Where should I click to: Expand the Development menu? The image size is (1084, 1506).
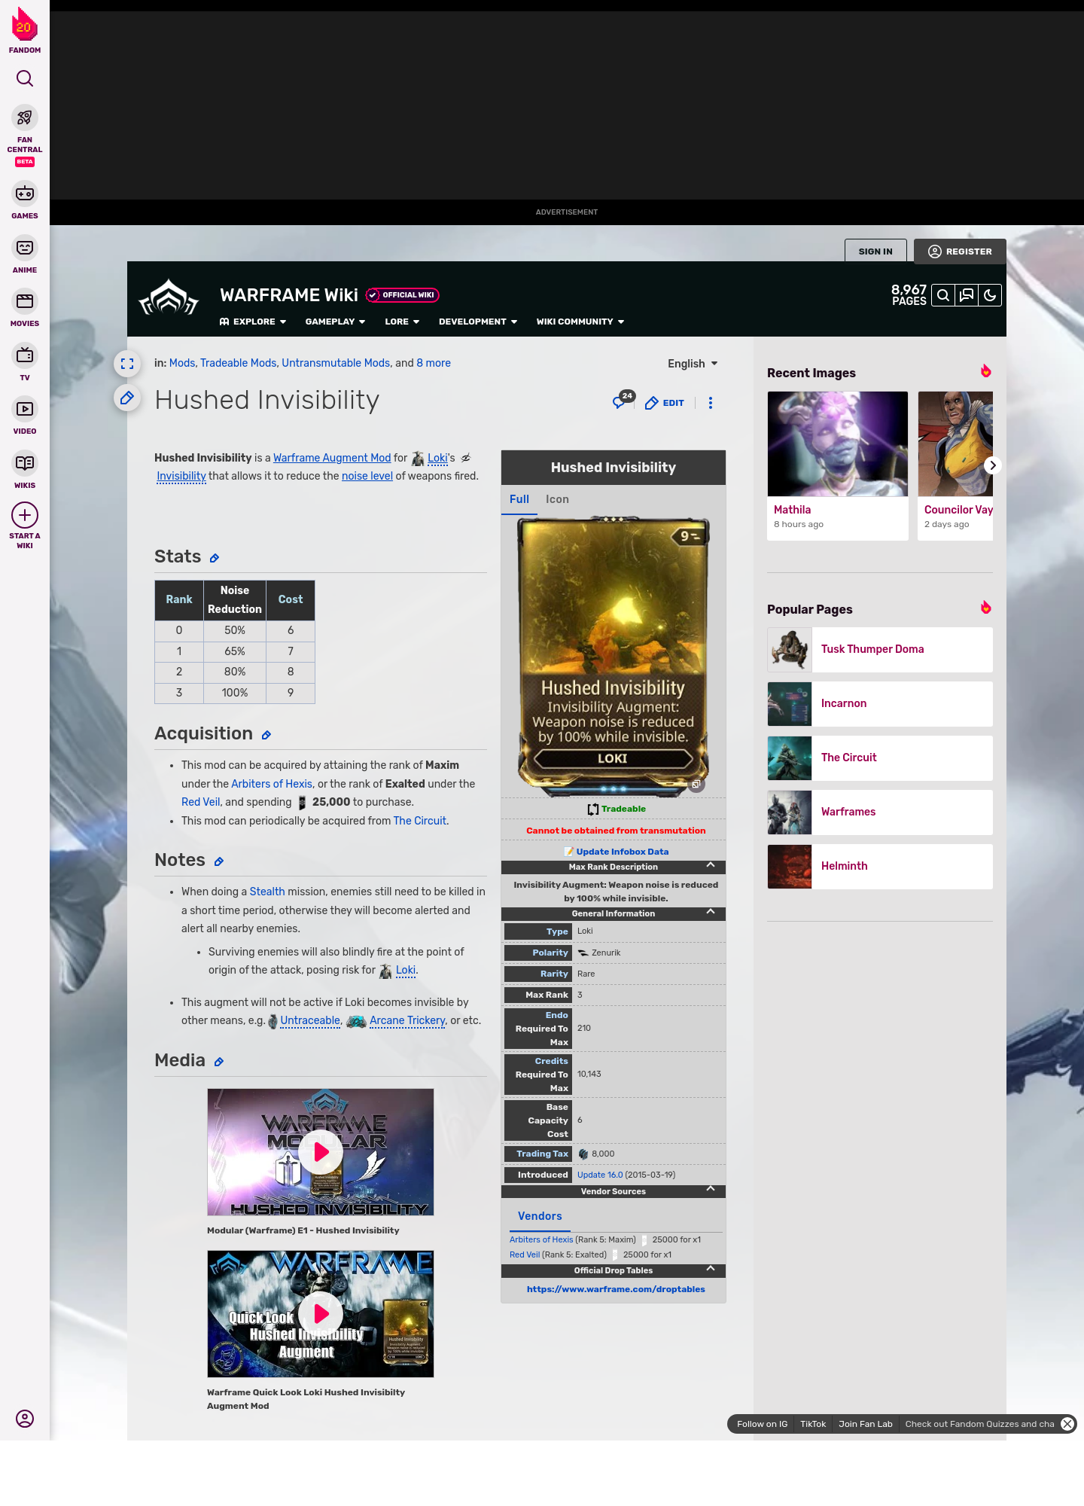point(478,322)
